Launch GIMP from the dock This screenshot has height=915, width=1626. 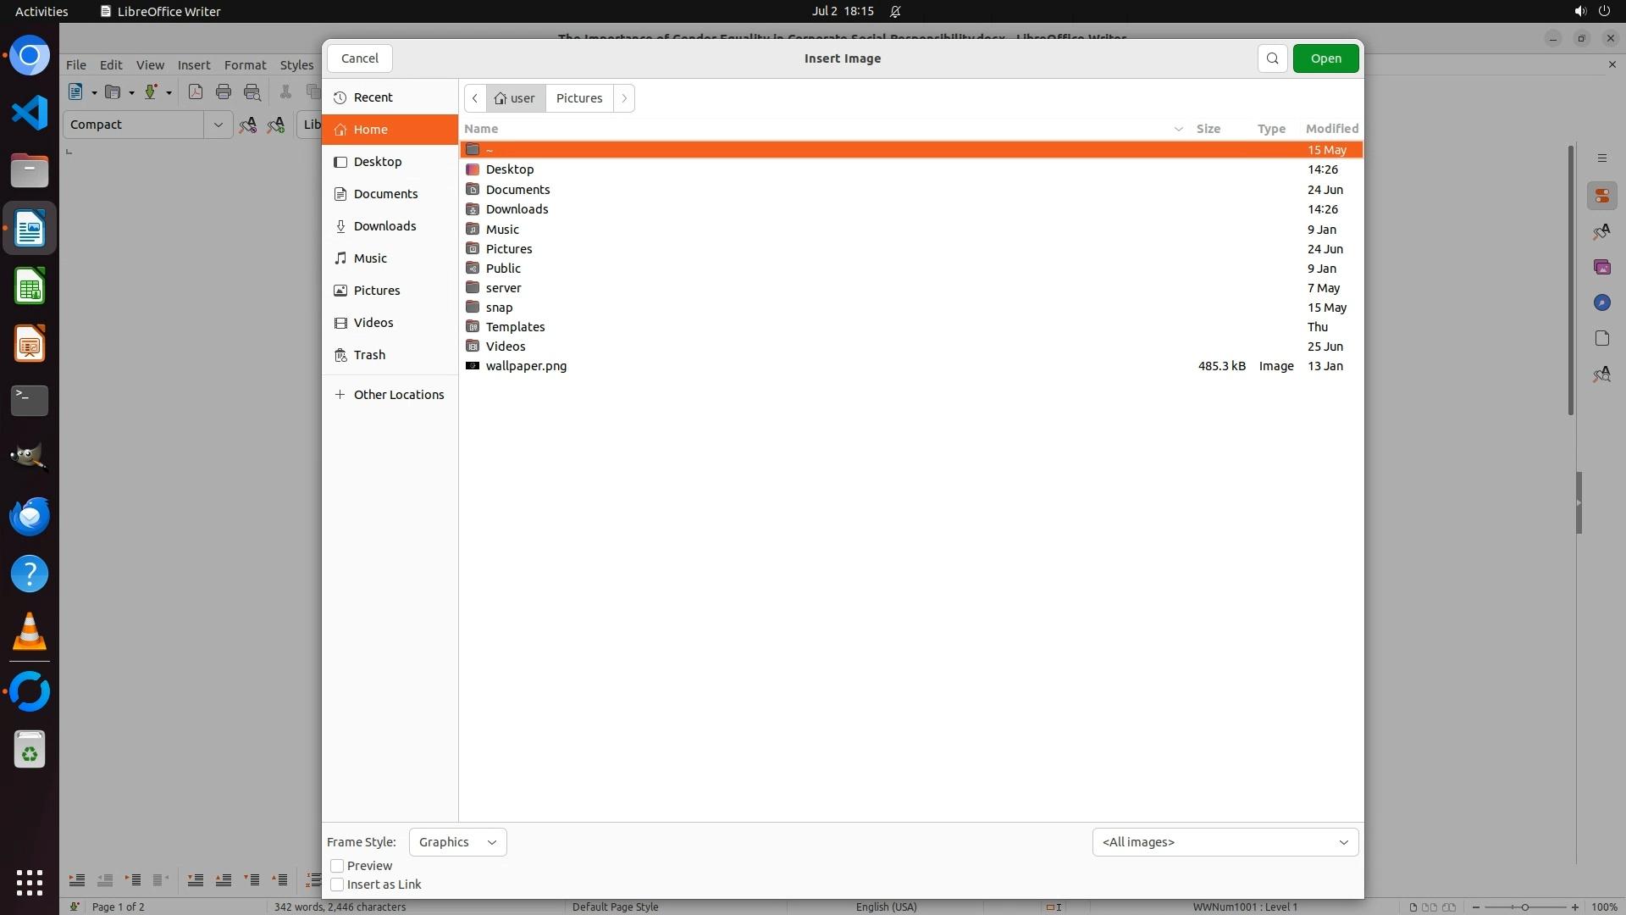30,457
